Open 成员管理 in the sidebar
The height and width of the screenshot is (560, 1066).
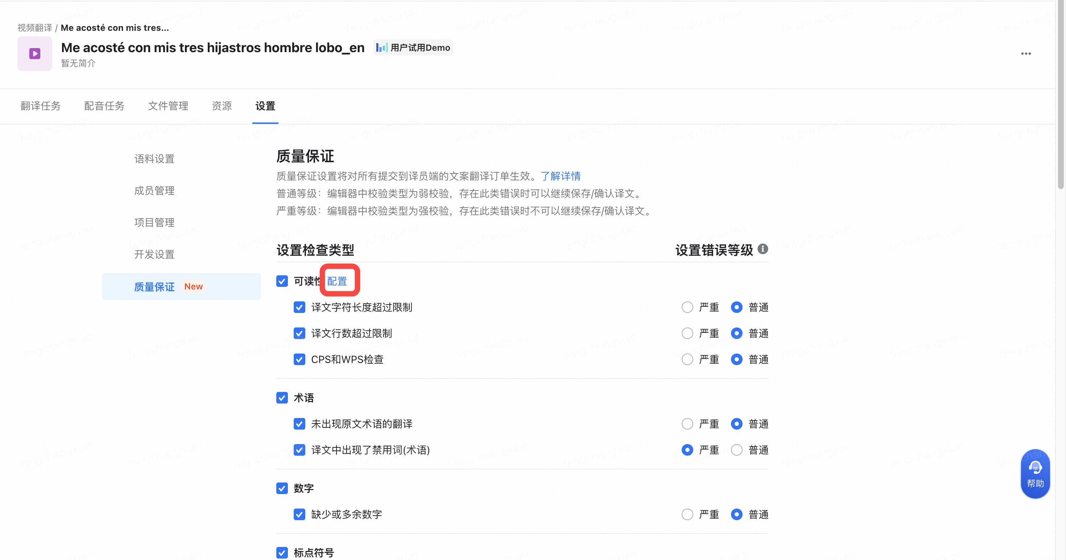(x=154, y=191)
